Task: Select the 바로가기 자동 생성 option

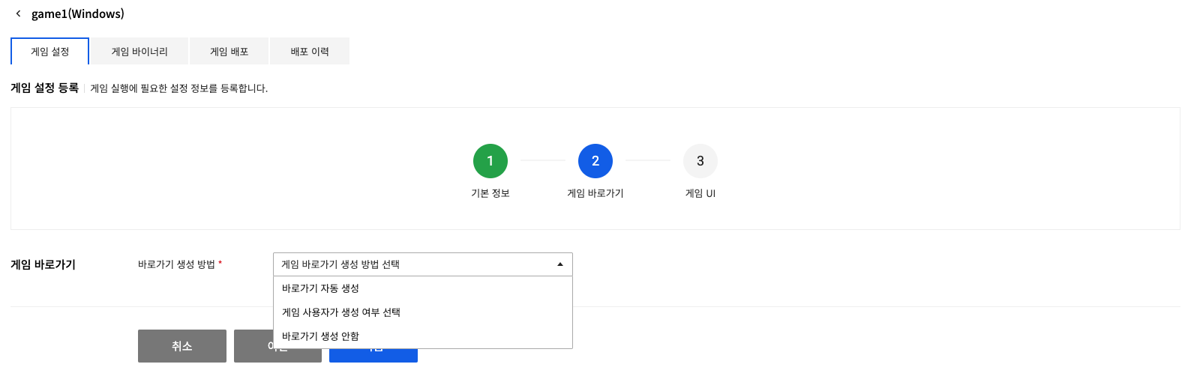Action: (320, 288)
